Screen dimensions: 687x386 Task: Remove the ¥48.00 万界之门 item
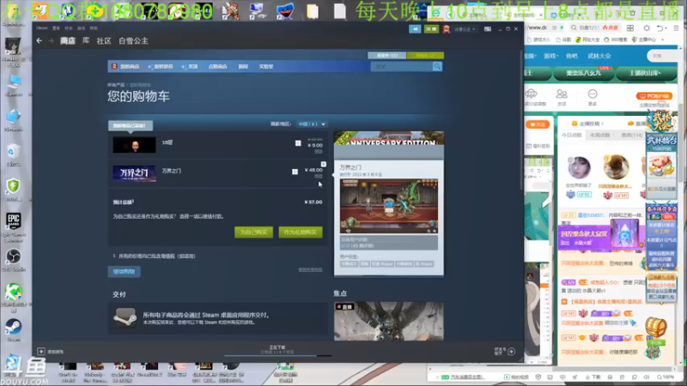(x=319, y=177)
